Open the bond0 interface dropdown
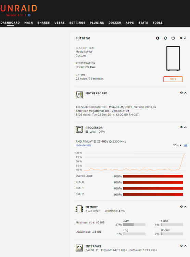The width and height of the screenshot is (190, 257). pyautogui.click(x=91, y=250)
